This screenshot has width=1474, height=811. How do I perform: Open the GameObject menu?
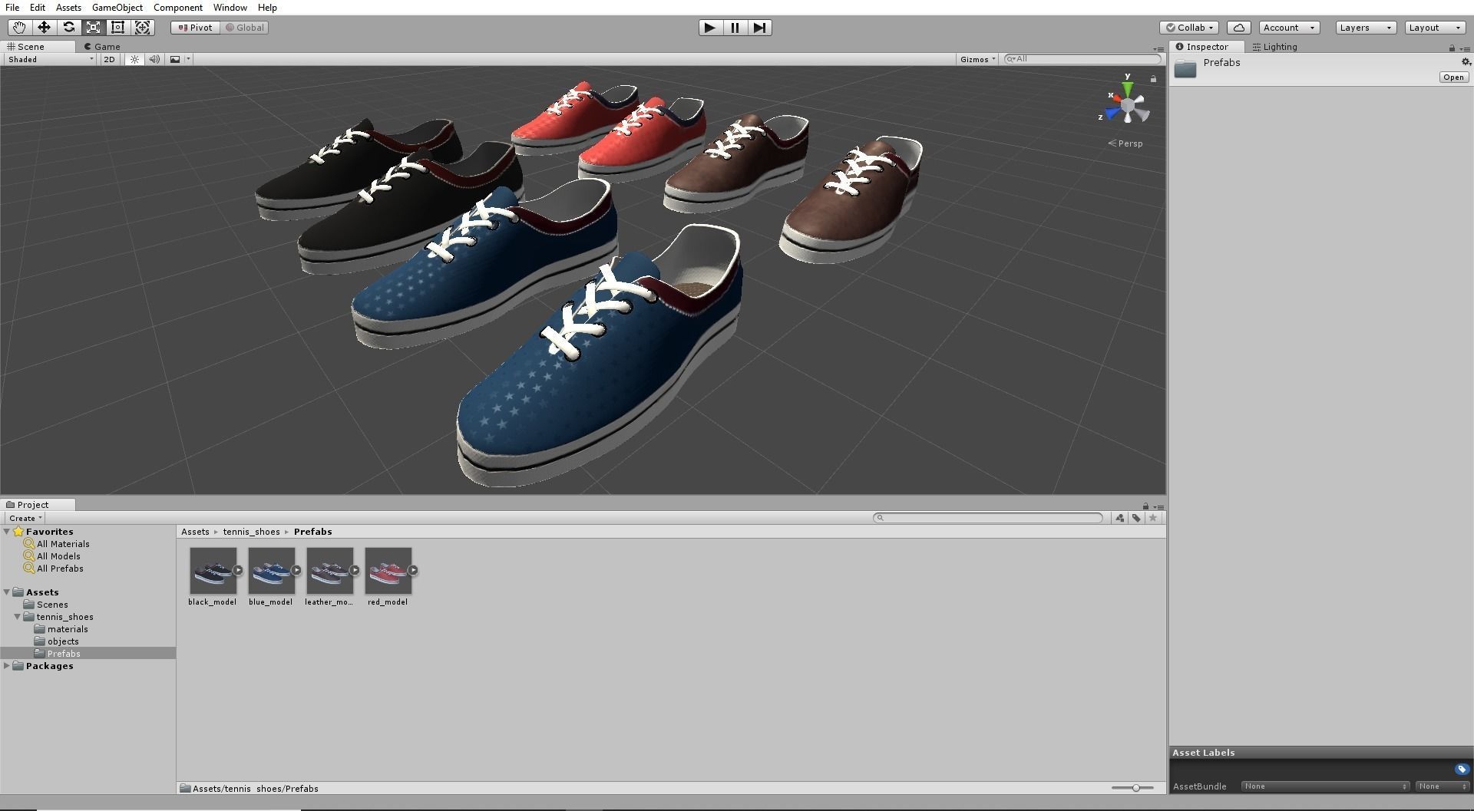point(117,8)
